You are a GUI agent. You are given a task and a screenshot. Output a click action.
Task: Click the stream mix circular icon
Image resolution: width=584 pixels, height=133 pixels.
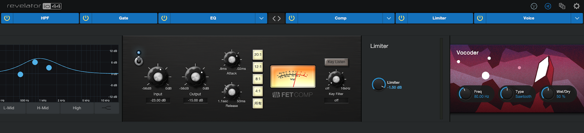click(534, 6)
